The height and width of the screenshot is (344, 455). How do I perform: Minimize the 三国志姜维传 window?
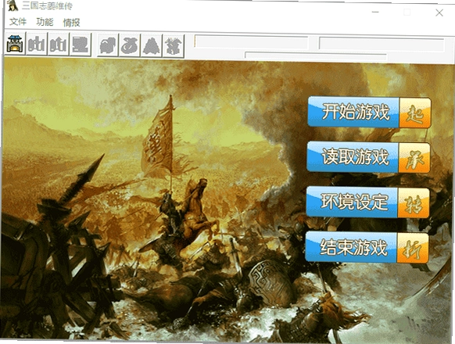375,12
